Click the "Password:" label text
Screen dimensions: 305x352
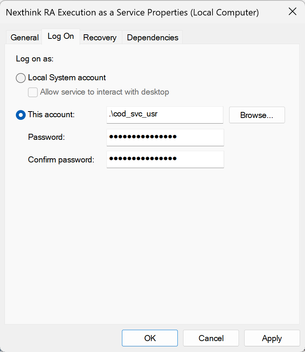46,137
